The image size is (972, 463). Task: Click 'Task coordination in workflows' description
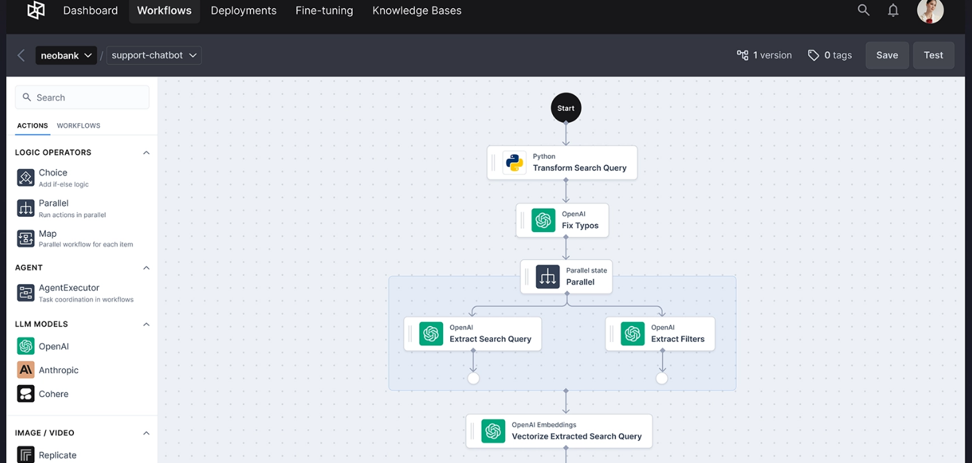click(86, 299)
